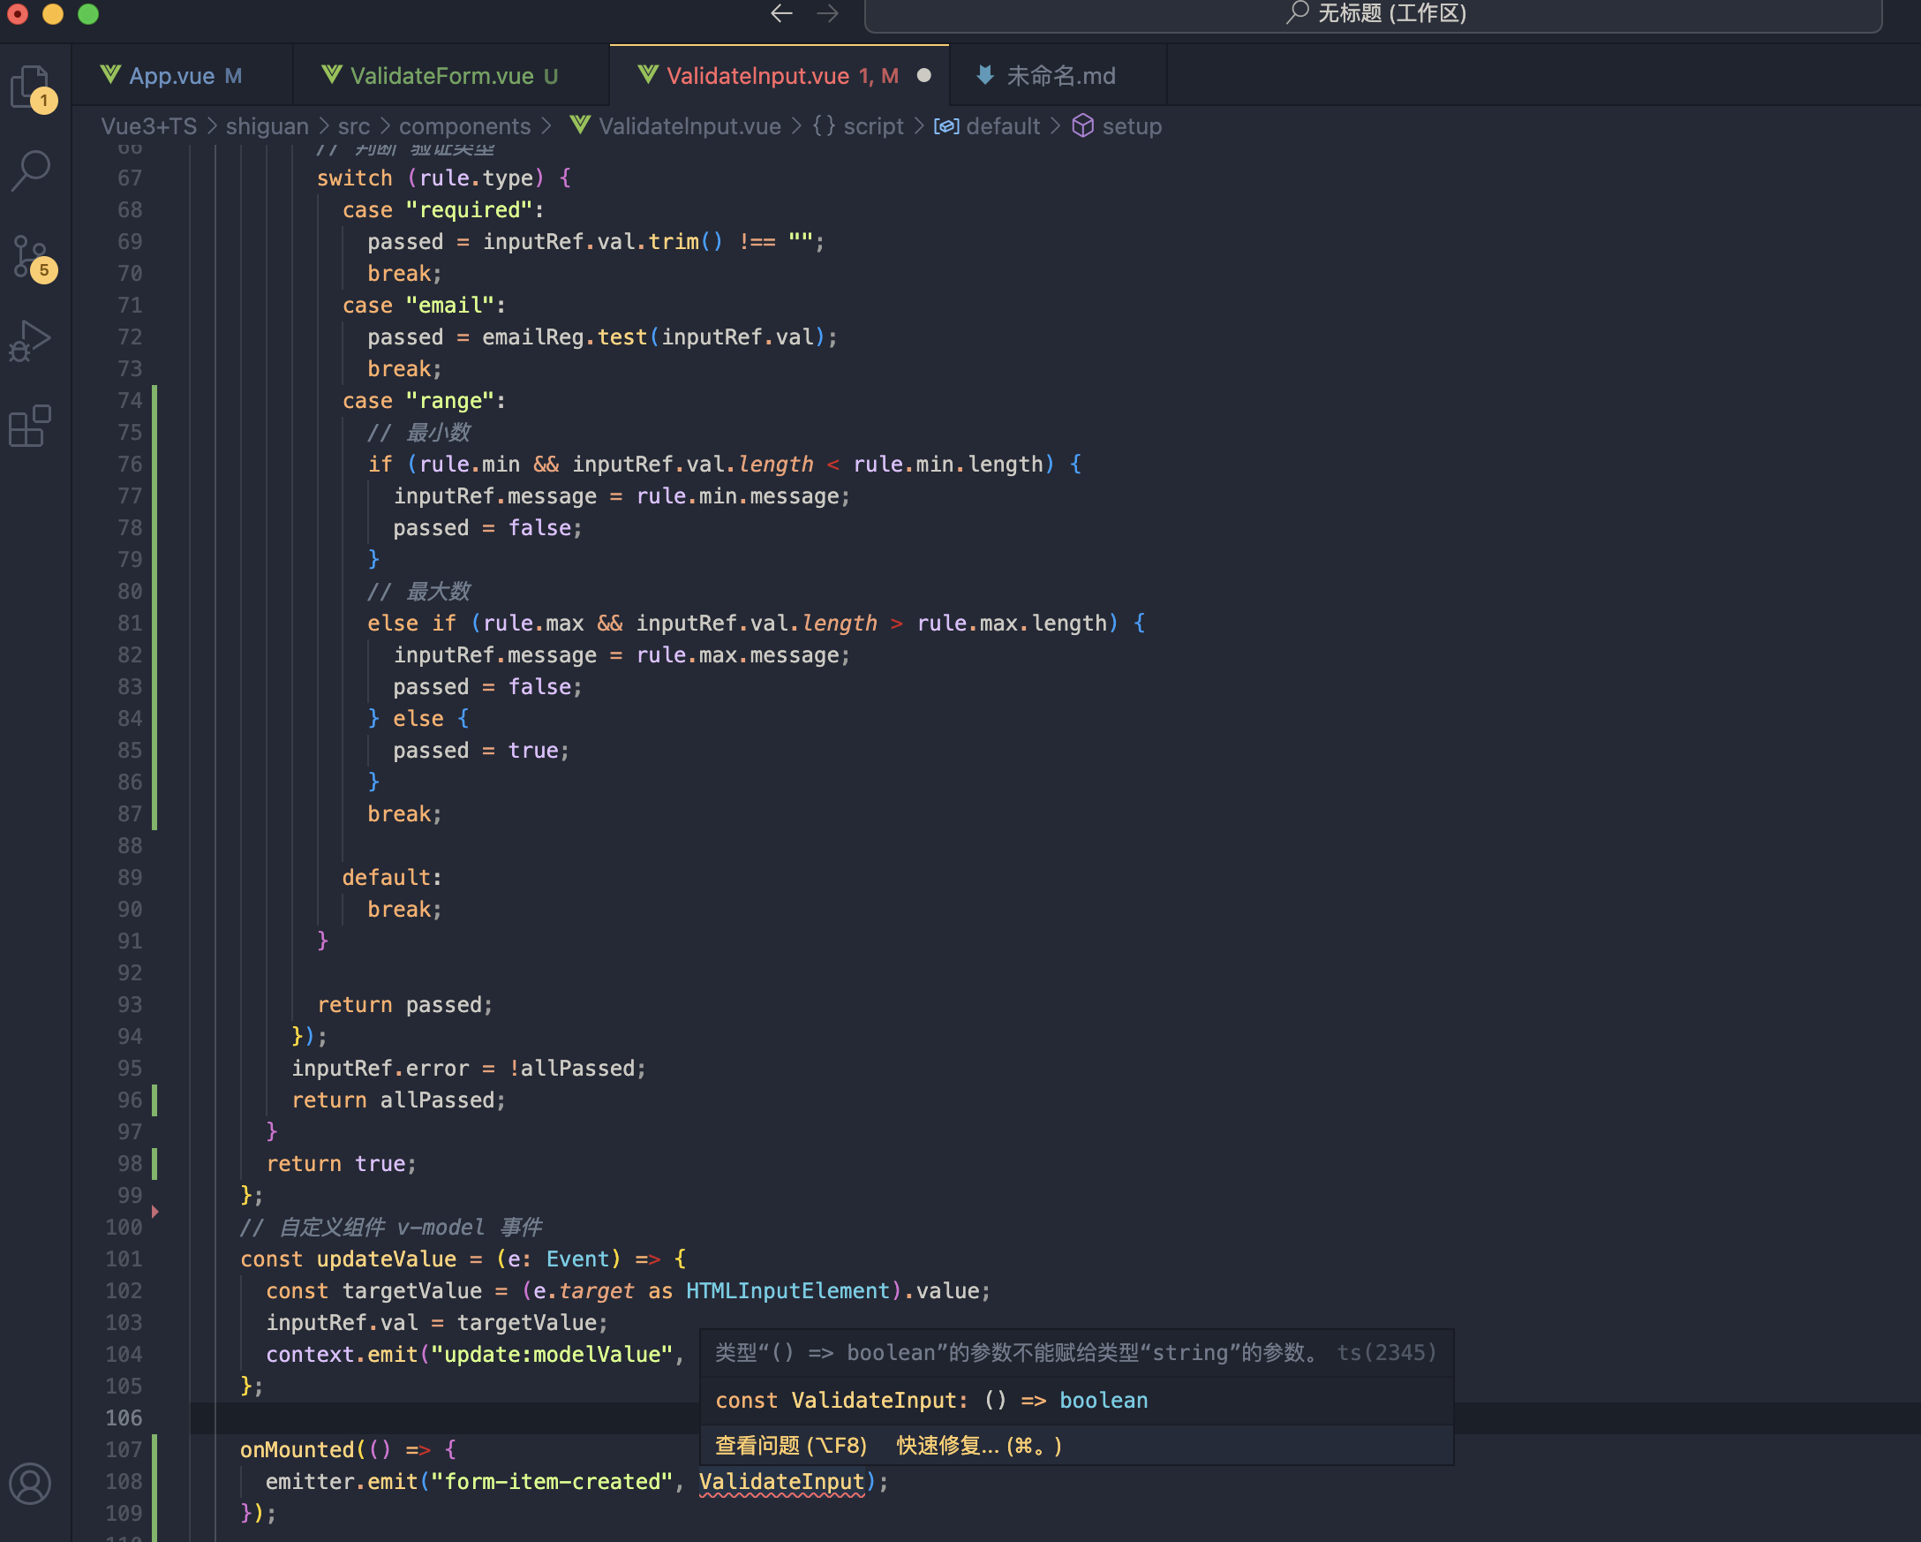Open the default breadcrumb symbol list

[987, 126]
